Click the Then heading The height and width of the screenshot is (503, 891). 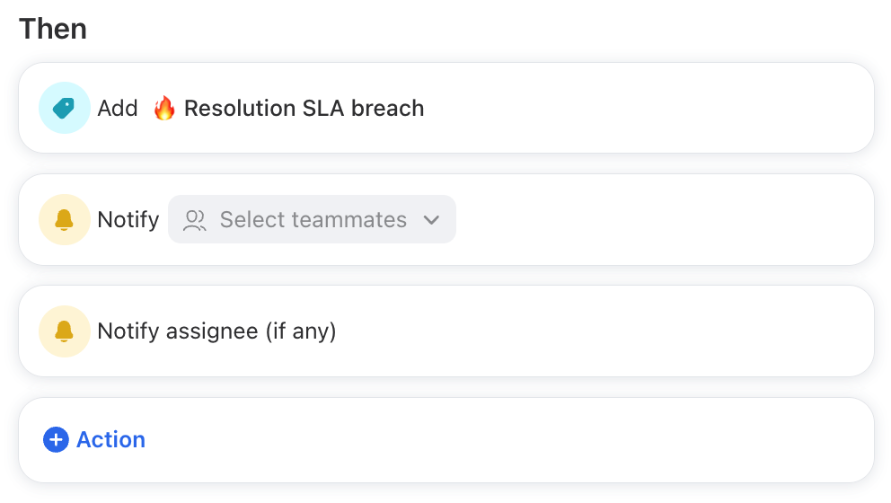click(x=53, y=29)
